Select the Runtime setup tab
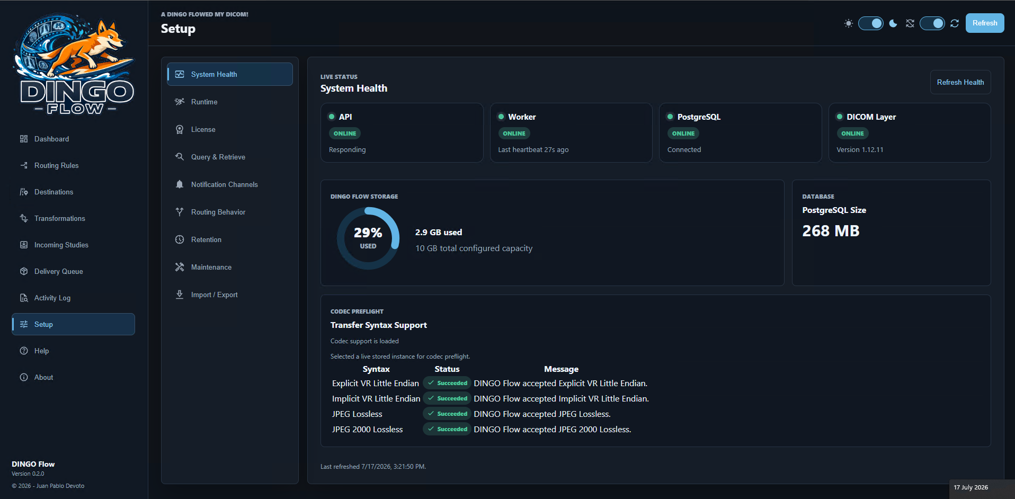The width and height of the screenshot is (1015, 499). [x=230, y=102]
